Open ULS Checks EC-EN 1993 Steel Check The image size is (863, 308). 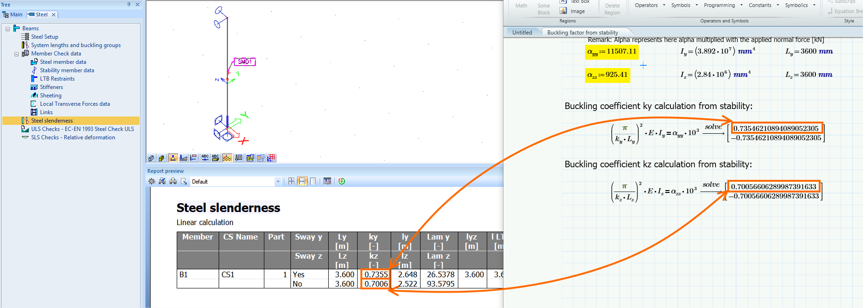82,129
